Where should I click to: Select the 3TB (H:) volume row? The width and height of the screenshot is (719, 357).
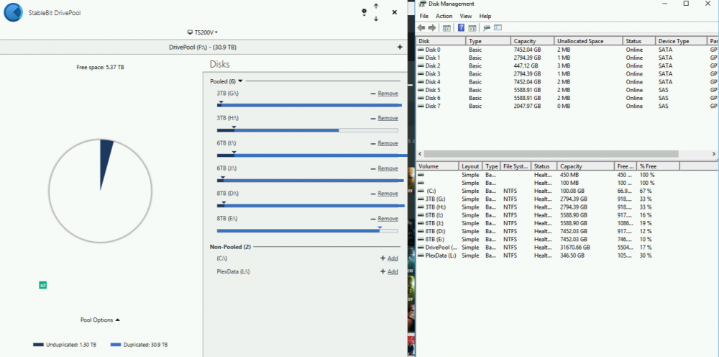[x=548, y=207]
